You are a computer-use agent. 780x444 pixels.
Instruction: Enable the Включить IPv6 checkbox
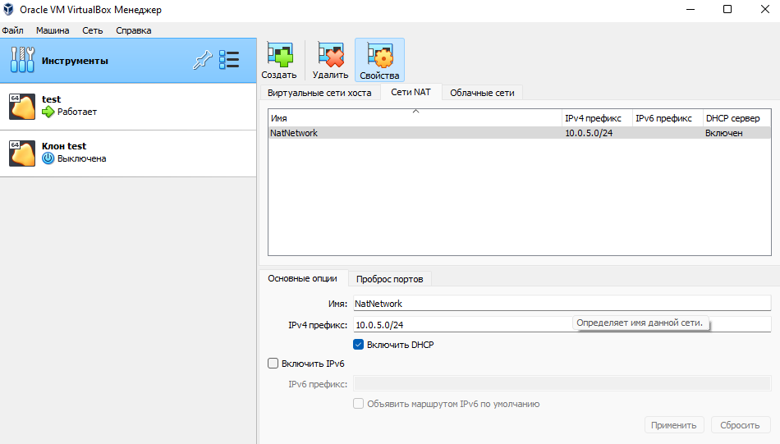point(273,364)
